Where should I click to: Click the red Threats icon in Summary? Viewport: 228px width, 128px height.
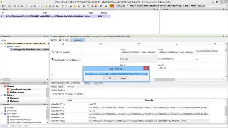pos(5,86)
